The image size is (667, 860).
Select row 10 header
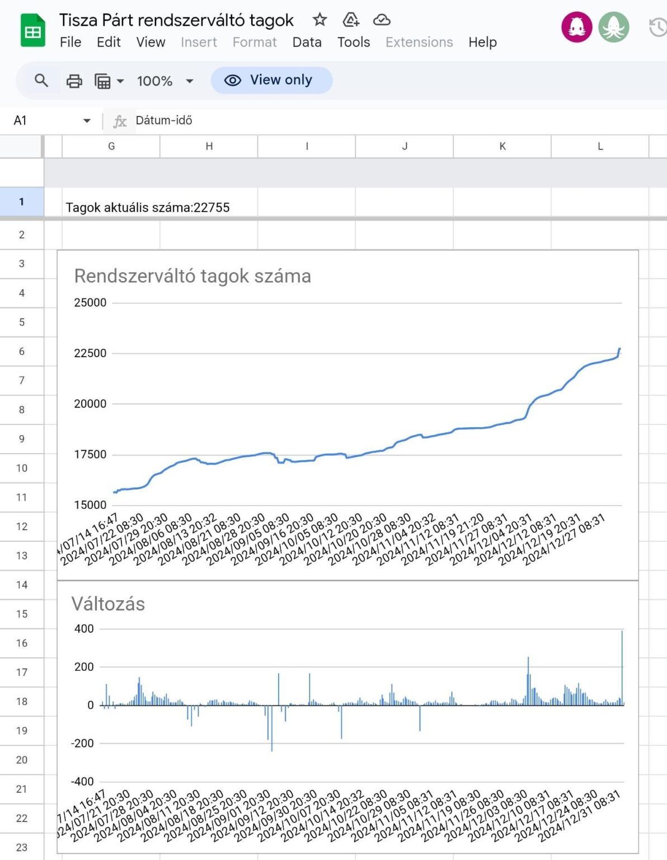pyautogui.click(x=22, y=468)
